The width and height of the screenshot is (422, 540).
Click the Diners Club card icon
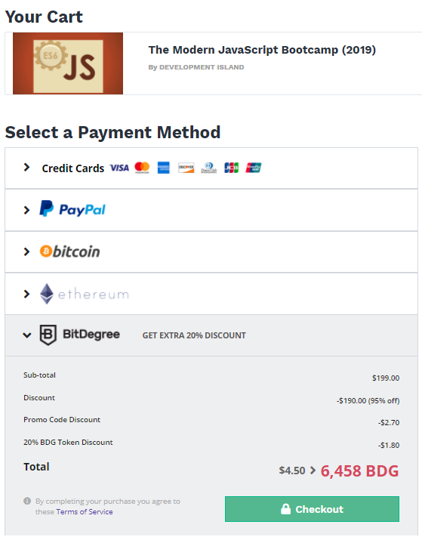(x=208, y=168)
